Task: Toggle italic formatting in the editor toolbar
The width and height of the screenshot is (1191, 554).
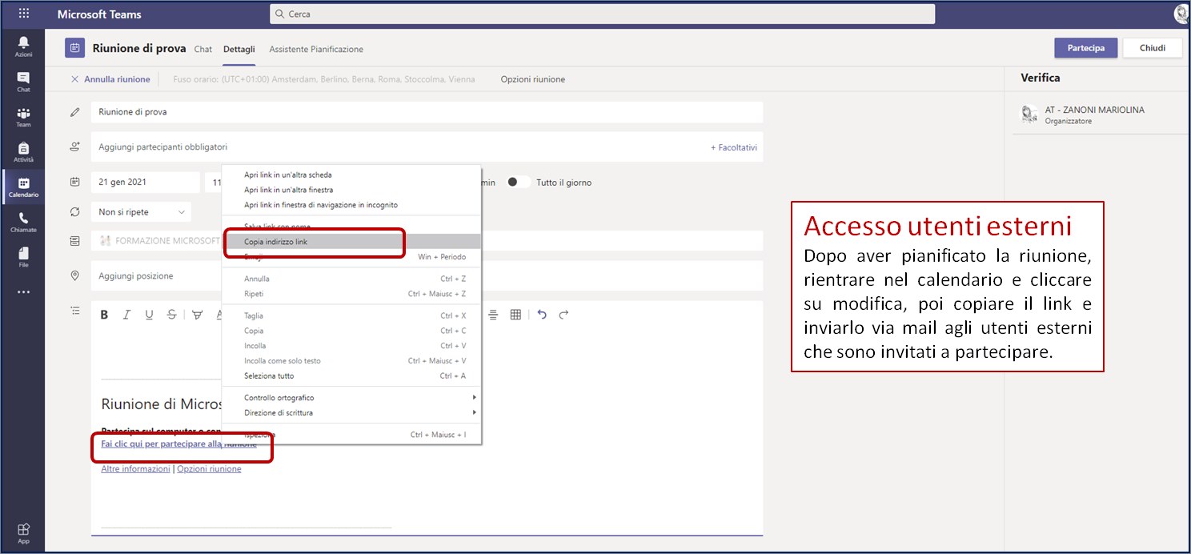Action: [126, 315]
